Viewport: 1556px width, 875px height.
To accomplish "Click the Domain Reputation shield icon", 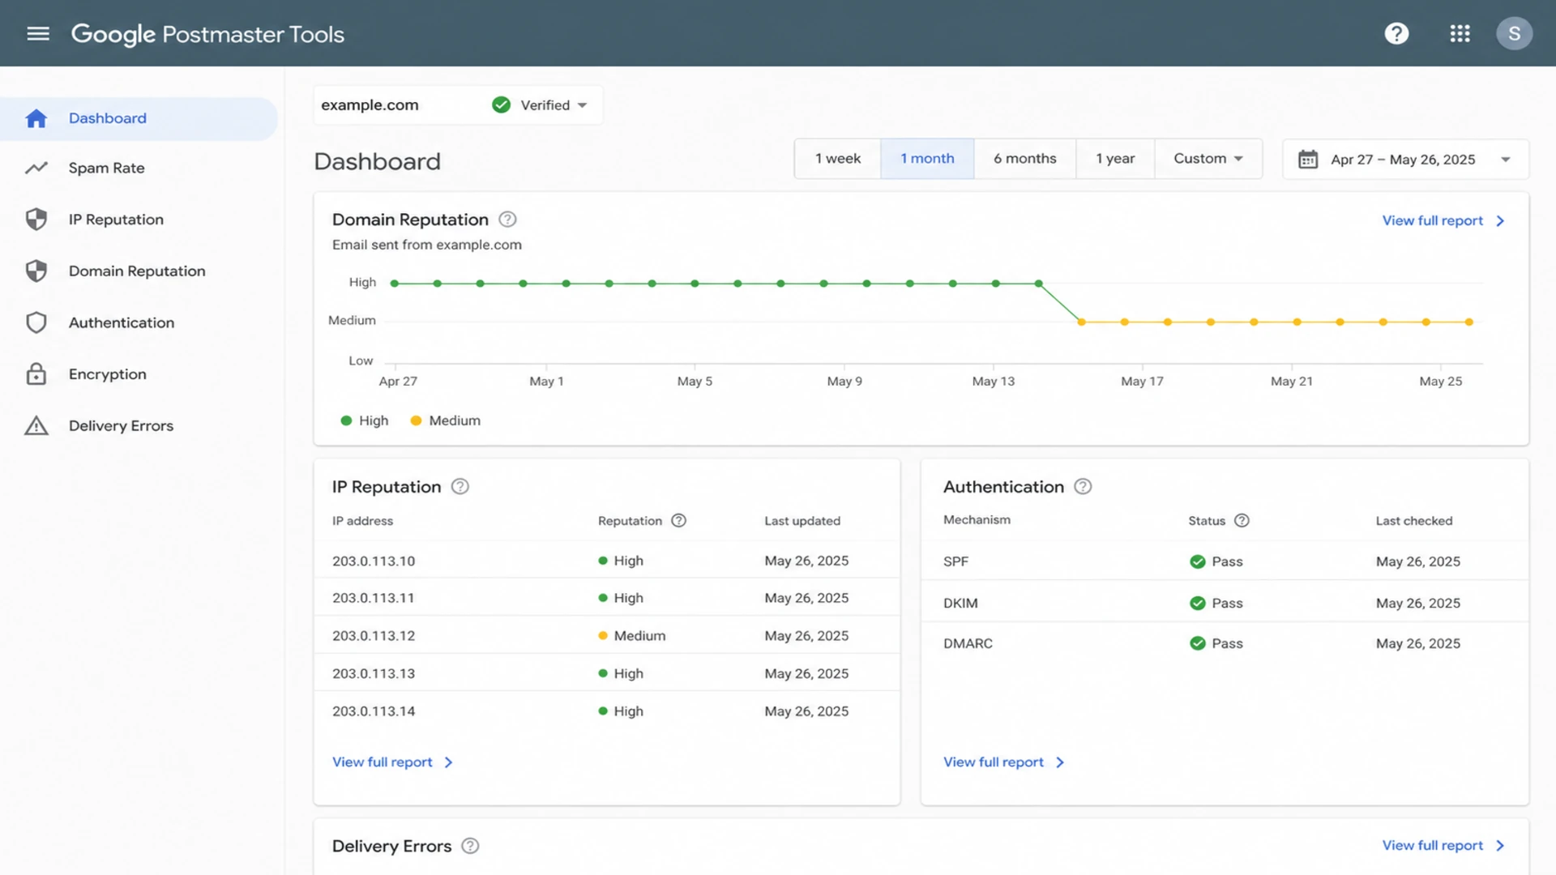I will (36, 271).
